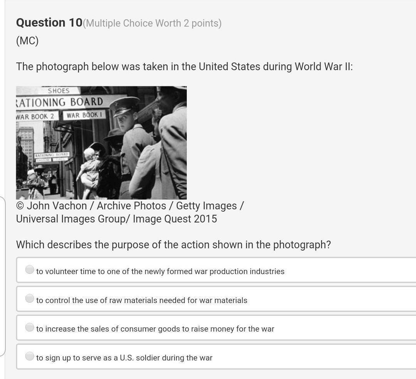The width and height of the screenshot is (416, 379).
Task: Choose answer text about consumer goods sales
Action: tap(155, 329)
